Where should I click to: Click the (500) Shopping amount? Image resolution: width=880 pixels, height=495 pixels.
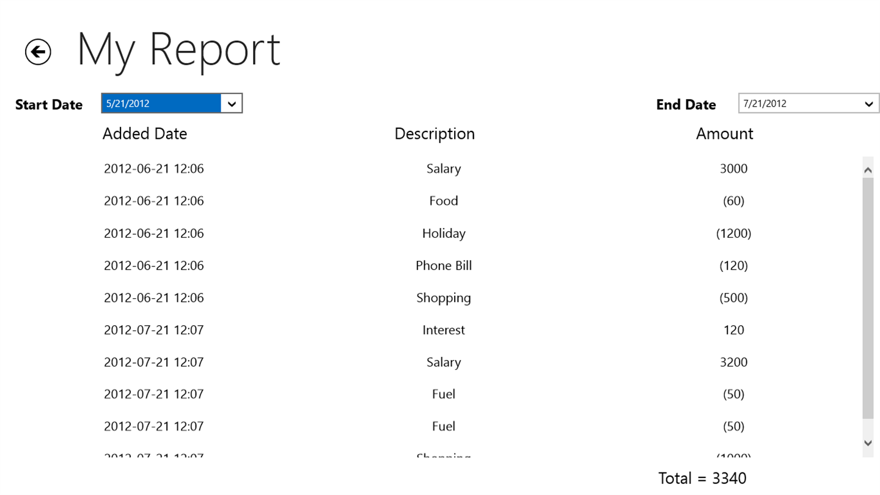click(x=733, y=298)
